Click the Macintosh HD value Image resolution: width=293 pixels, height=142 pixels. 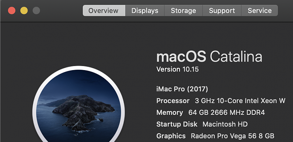[225, 124]
